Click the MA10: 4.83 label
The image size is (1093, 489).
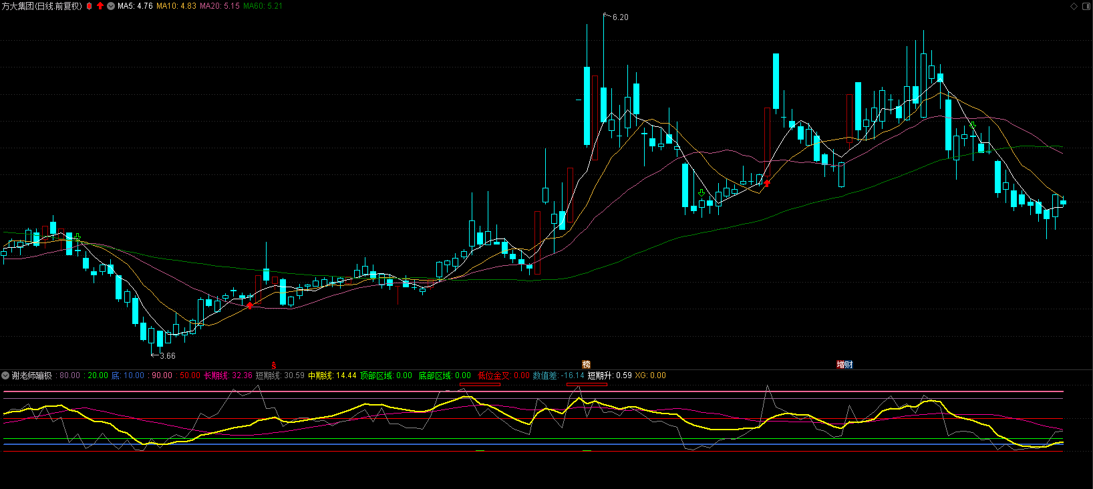176,6
